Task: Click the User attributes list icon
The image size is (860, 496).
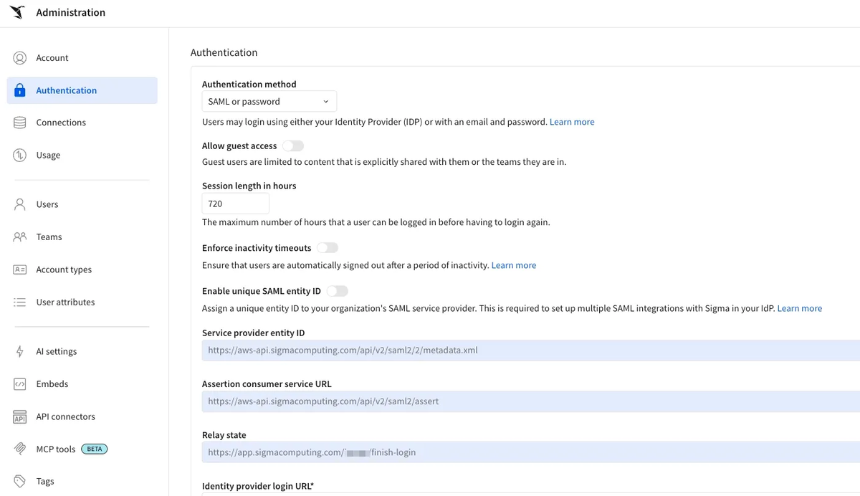Action: [x=20, y=302]
